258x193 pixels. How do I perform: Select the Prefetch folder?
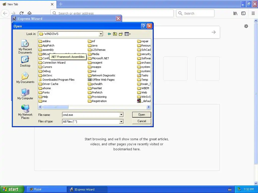click(95, 92)
